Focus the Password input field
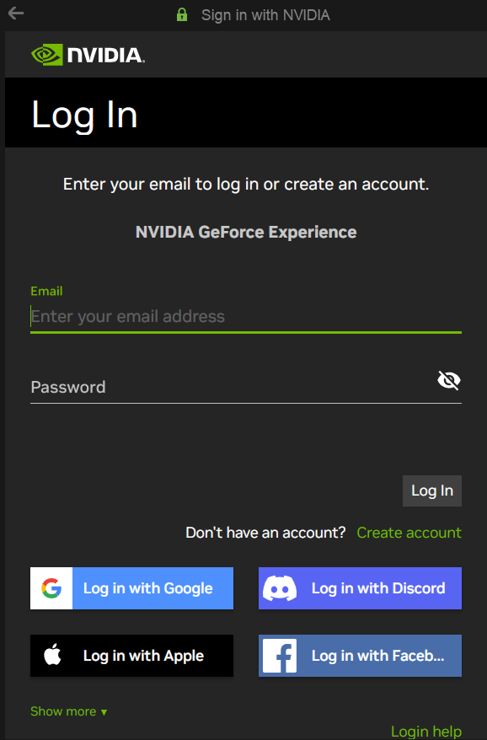 [x=233, y=387]
